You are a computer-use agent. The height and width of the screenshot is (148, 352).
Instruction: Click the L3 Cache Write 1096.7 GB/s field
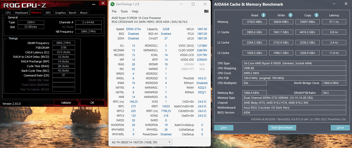point(281,53)
